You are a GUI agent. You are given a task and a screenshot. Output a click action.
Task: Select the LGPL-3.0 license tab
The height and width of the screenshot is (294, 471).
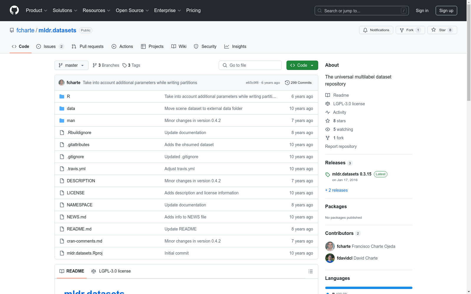(111, 271)
